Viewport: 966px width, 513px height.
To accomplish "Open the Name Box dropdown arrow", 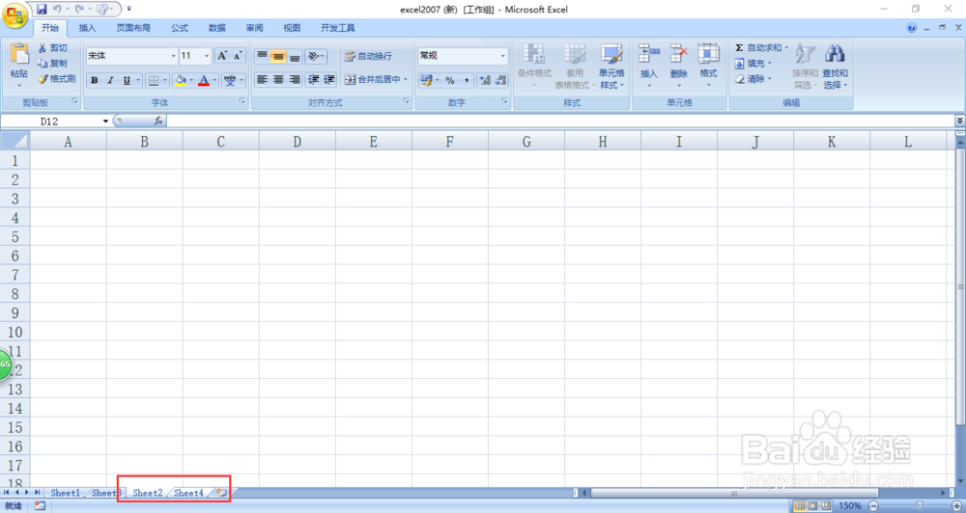I will coord(105,121).
